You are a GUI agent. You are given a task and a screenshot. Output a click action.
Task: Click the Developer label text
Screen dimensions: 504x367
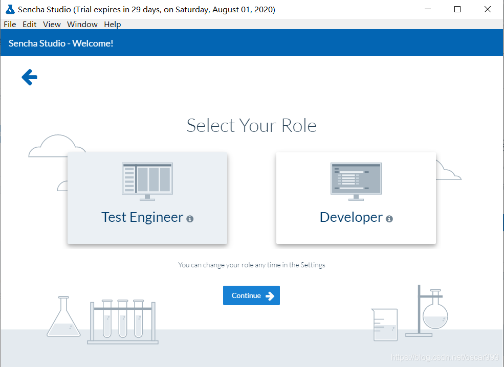(x=352, y=217)
